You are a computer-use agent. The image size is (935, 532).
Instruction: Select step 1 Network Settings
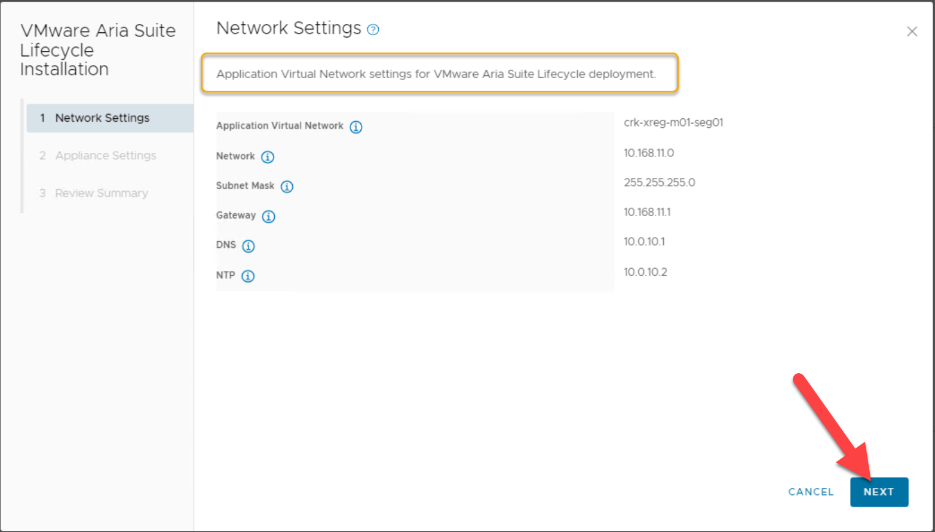[x=102, y=118]
